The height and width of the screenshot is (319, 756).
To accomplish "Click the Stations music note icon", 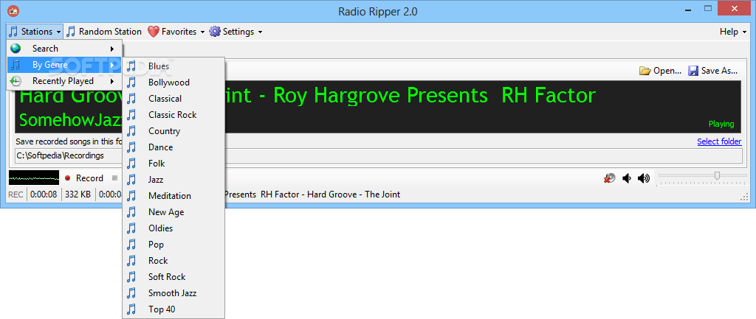I will (x=13, y=32).
